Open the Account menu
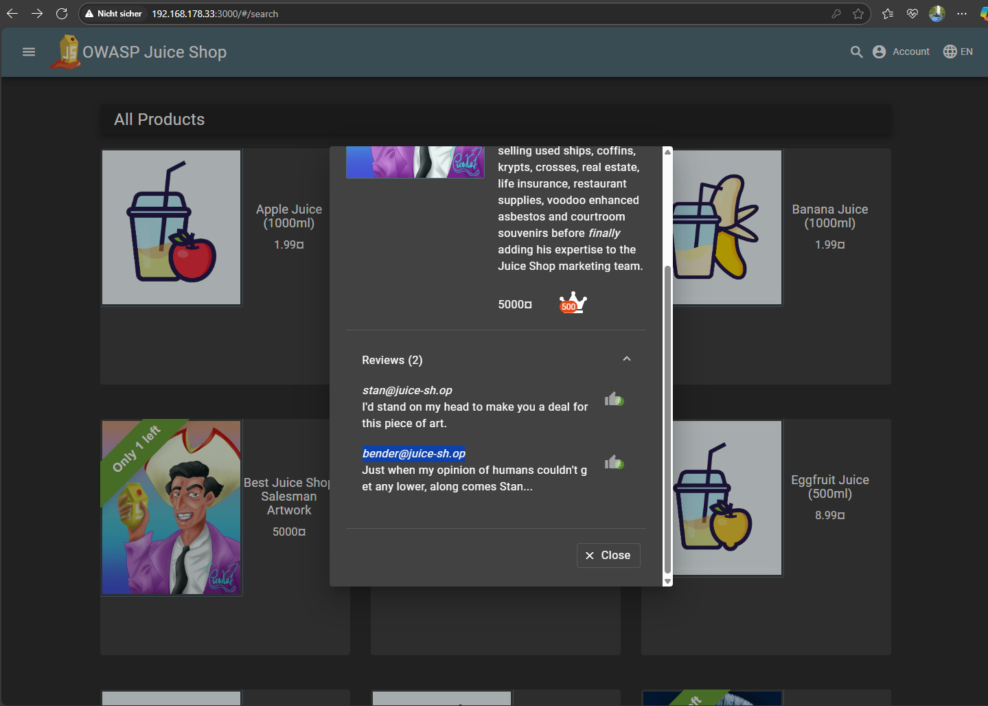988x706 pixels. click(901, 52)
